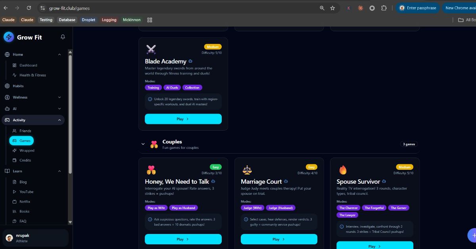This screenshot has width=476, height=249.
Task: Click the flame icon on Spouse Survivor
Action: click(x=343, y=170)
